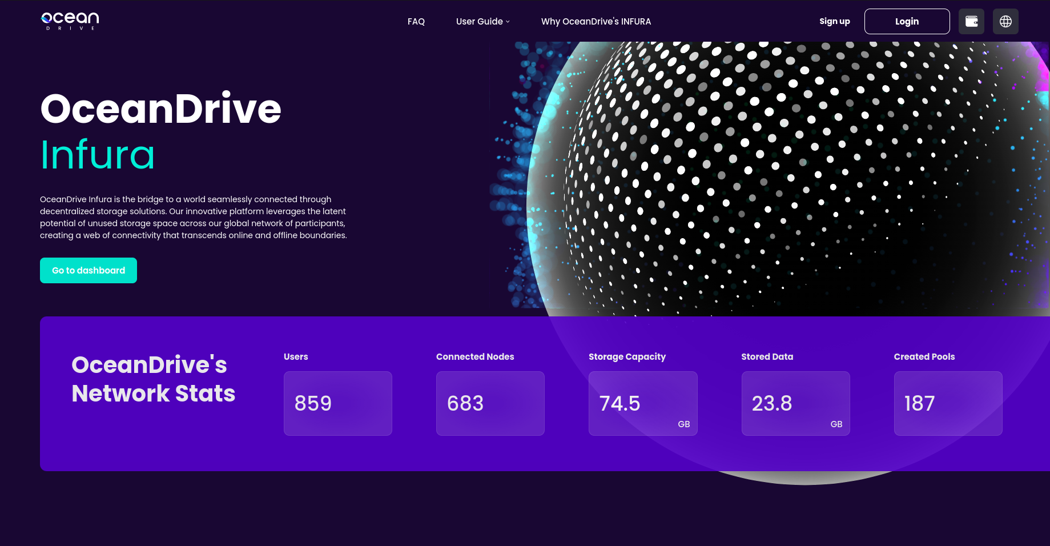
Task: Click the GB unit under Storage Capacity
Action: coord(684,424)
